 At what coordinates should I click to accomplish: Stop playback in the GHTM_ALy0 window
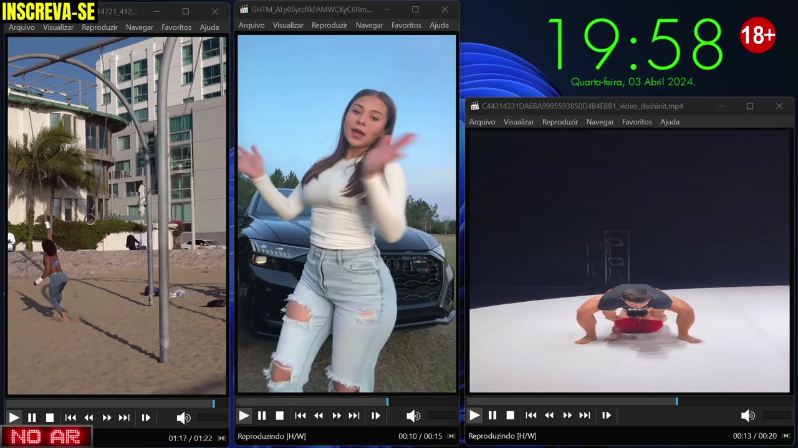click(x=280, y=415)
